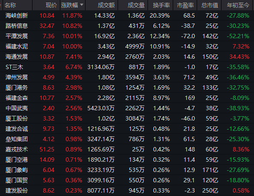Click 海通发展 year-to-date value 34.43%
Screen dimensions: 254x196
(x=239, y=57)
